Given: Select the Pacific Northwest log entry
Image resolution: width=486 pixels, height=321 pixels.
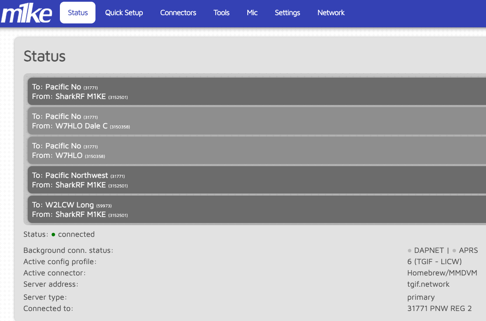Looking at the screenshot, I should [256, 180].
